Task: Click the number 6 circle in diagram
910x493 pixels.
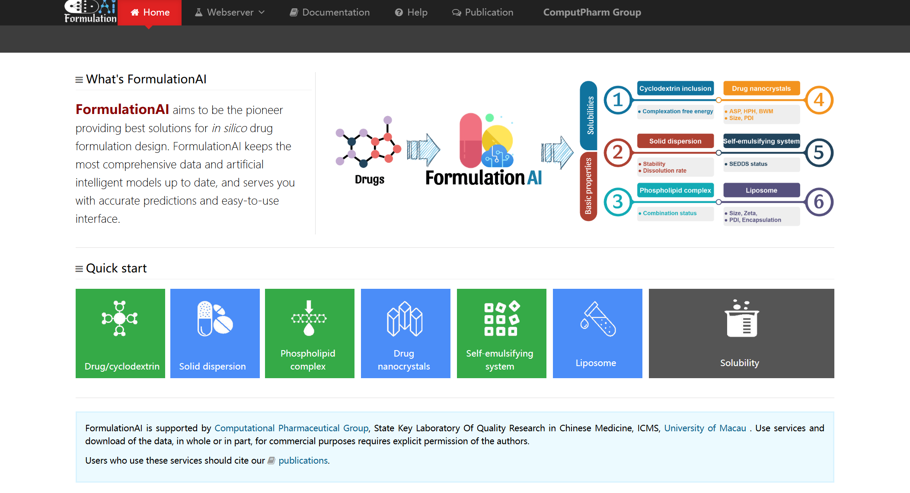Action: [x=819, y=202]
